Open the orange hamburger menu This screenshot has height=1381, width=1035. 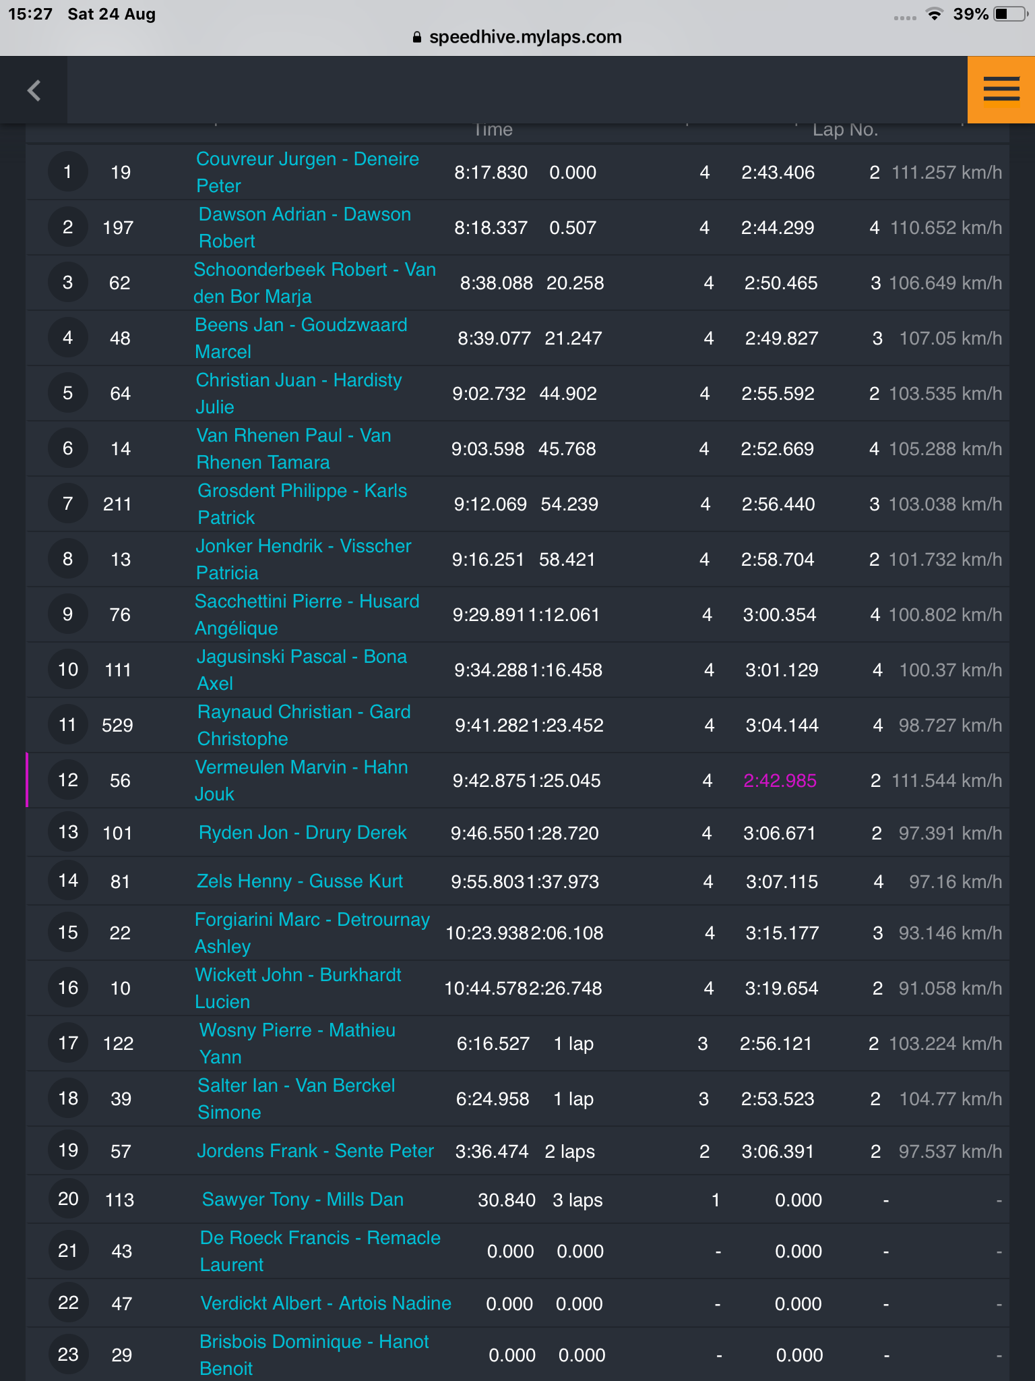(x=1001, y=90)
